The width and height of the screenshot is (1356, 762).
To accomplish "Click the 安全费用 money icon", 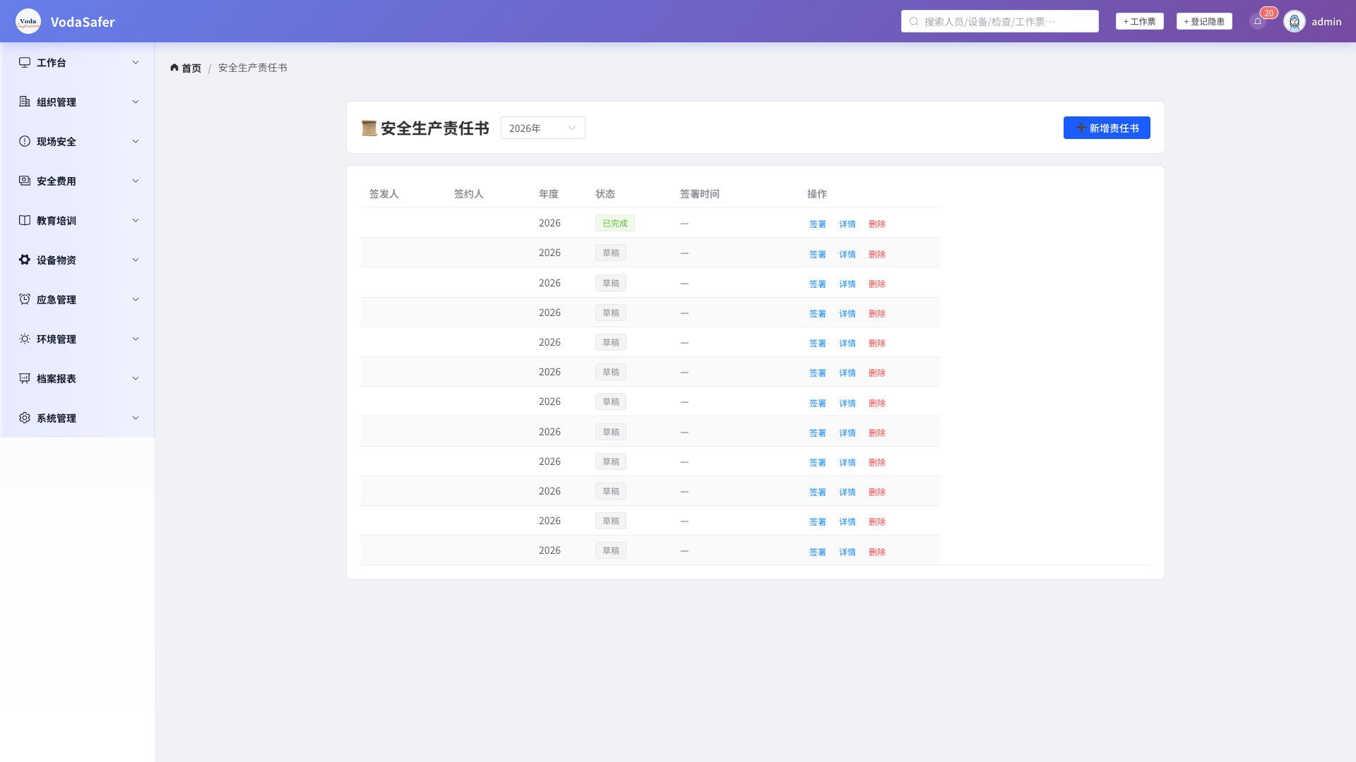I will point(25,181).
